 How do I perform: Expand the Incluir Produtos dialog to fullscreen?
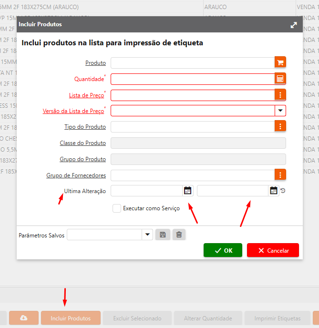tap(294, 25)
